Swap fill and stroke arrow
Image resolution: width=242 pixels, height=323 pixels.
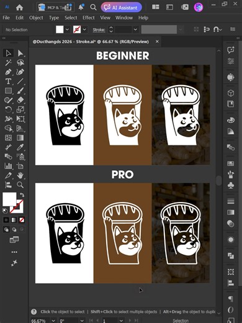[x=22, y=194]
